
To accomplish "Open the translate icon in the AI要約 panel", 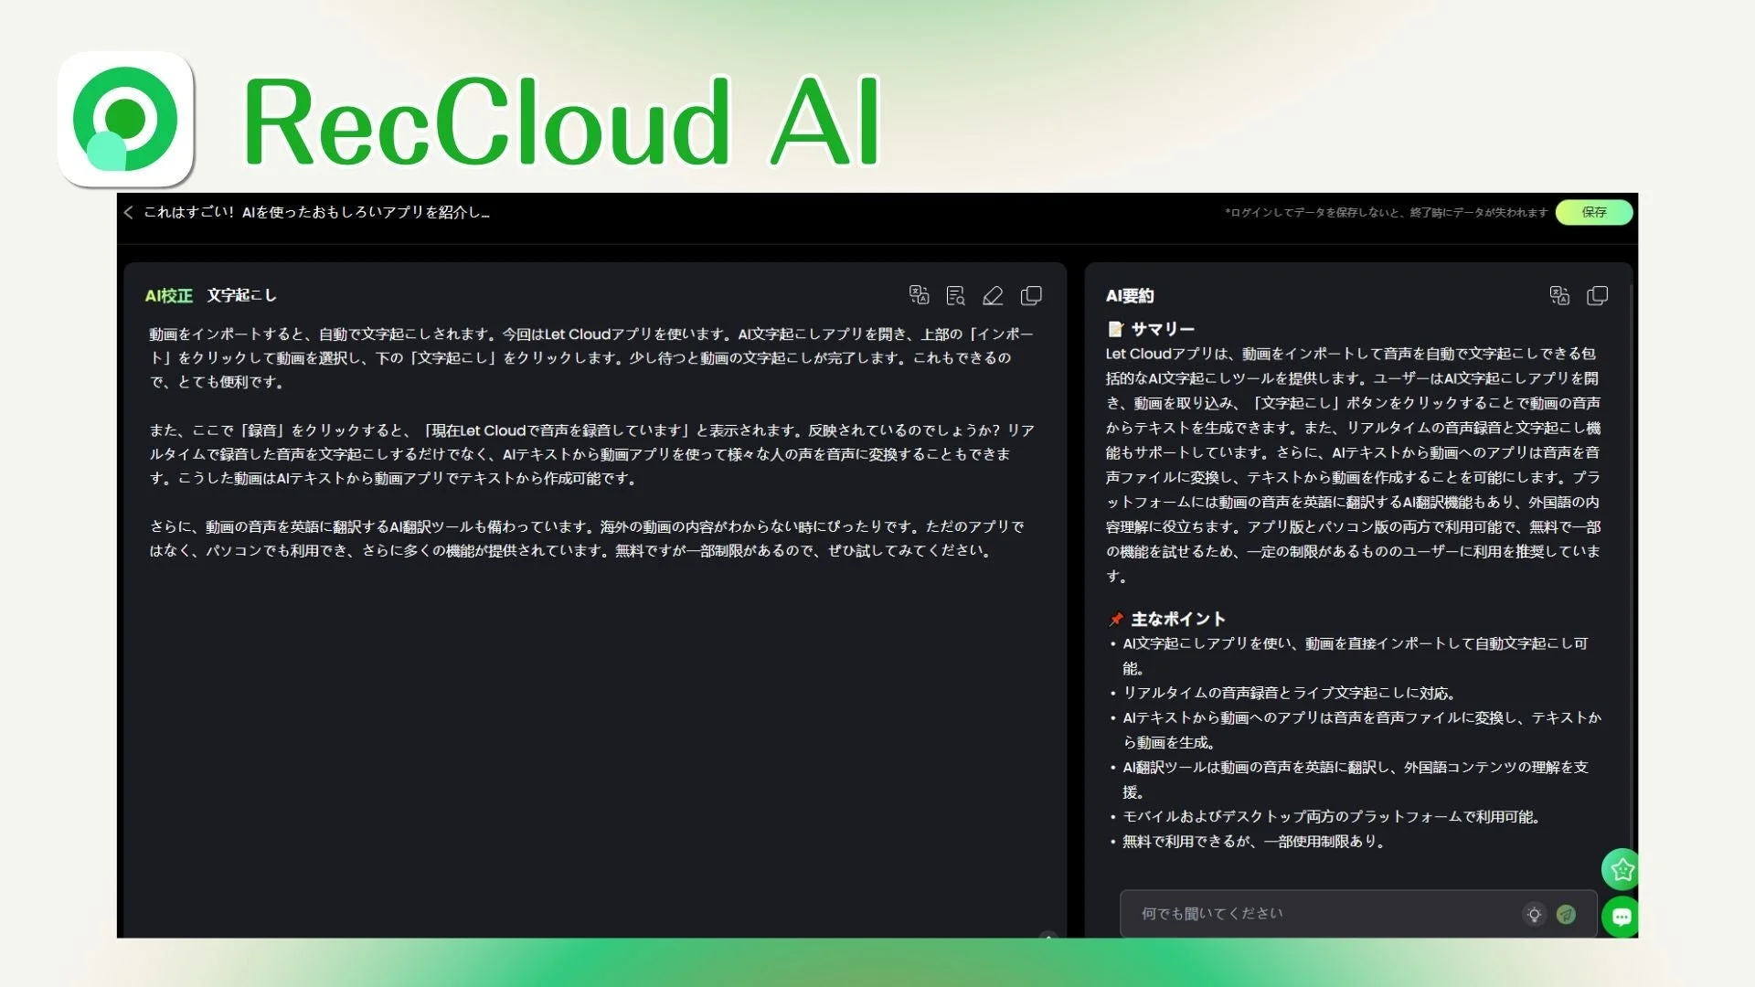I will coord(1560,295).
